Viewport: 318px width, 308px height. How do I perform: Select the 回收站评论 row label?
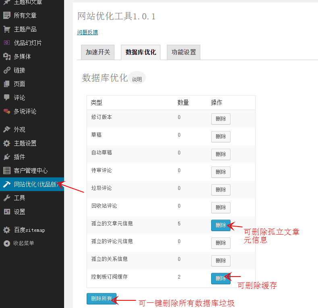pyautogui.click(x=104, y=206)
